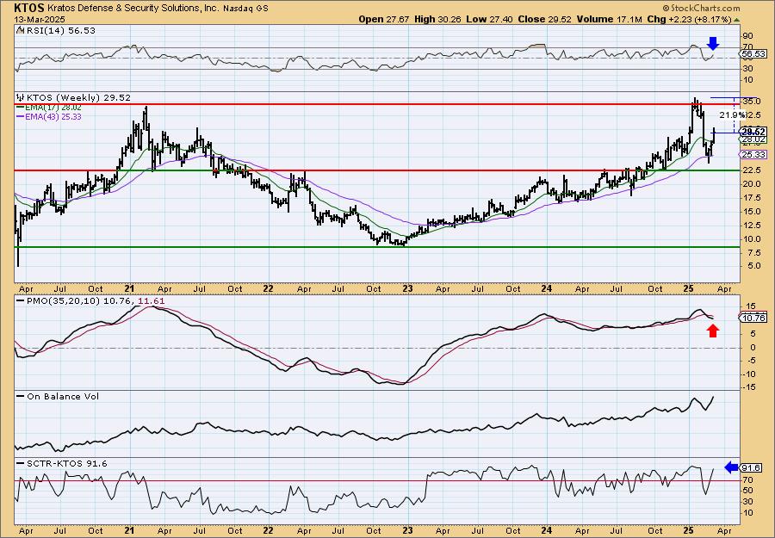This screenshot has width=775, height=538.
Task: Click year label 24 on the bottom time axis
Action: point(546,530)
